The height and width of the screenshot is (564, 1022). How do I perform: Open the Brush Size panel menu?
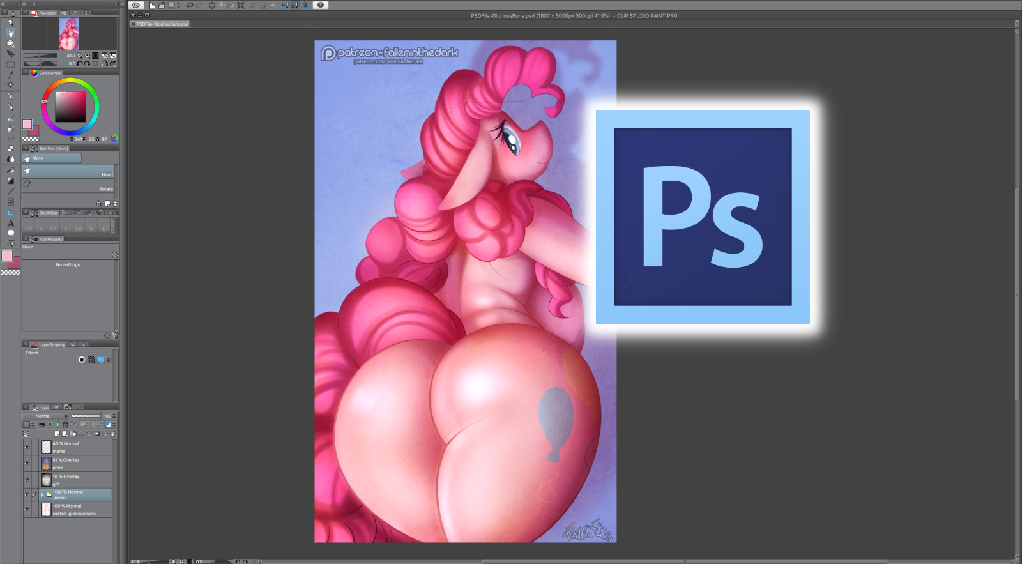[27, 213]
